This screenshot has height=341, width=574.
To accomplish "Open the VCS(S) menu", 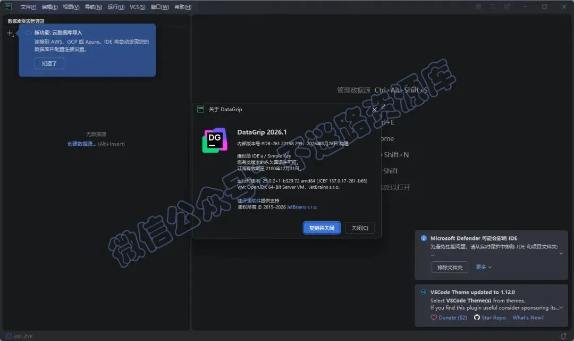I will pyautogui.click(x=138, y=7).
